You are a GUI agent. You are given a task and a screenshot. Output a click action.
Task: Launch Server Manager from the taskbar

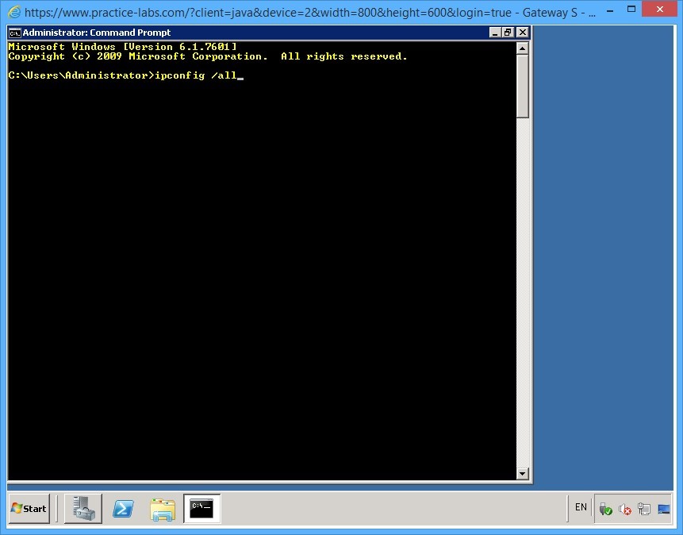tap(83, 509)
